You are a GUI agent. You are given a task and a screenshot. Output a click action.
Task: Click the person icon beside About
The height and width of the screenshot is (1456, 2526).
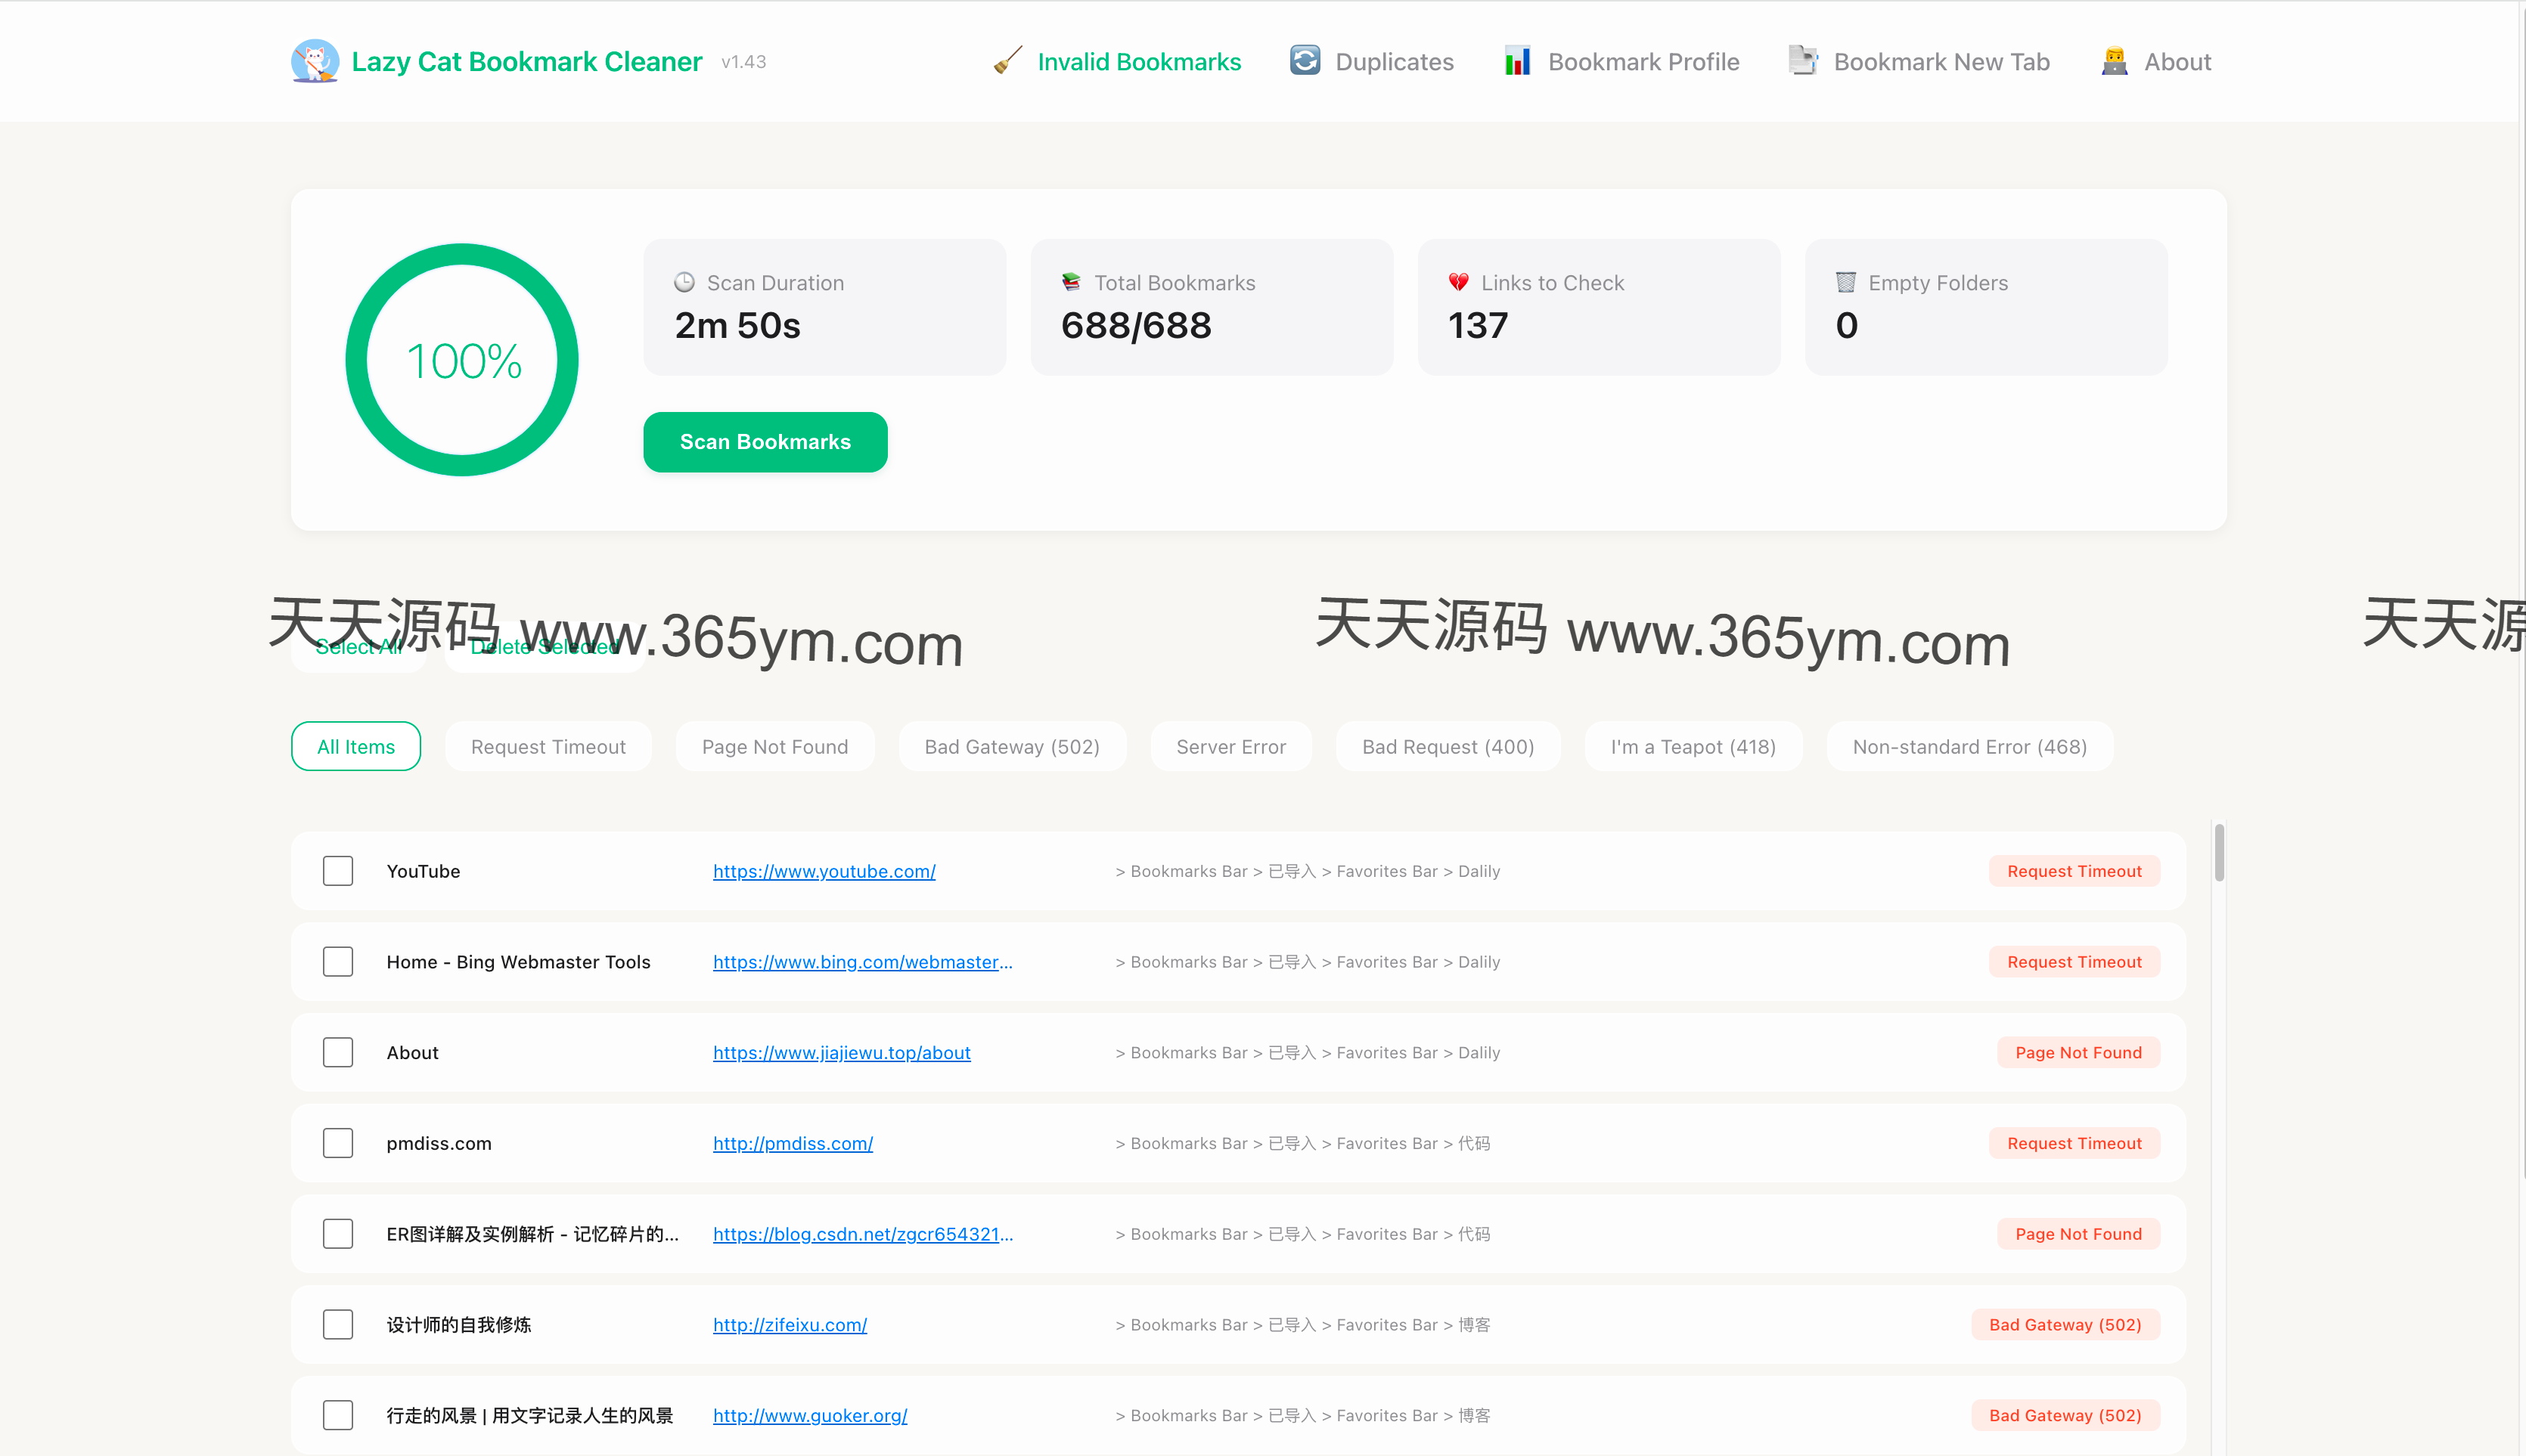click(2114, 61)
